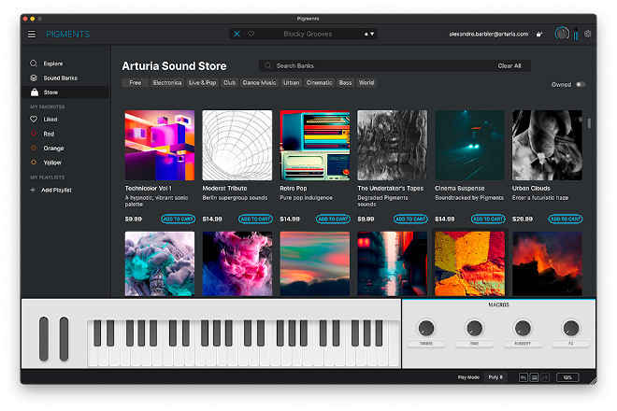This screenshot has height=411, width=617.
Task: Add Technicolor Vol 1 to cart
Action: click(178, 220)
